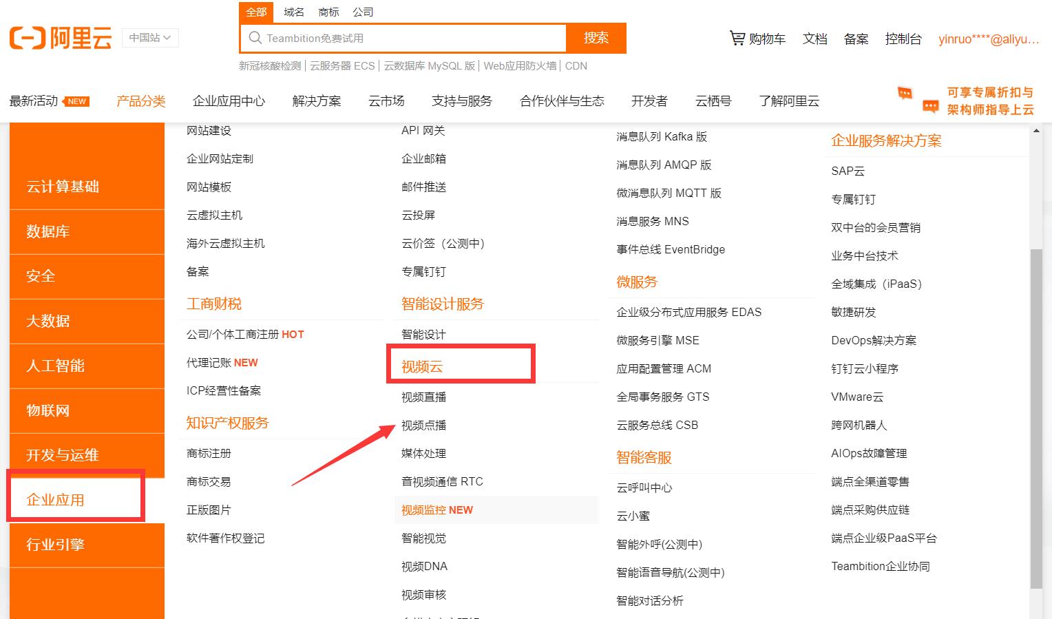Screen dimensions: 1052x619
Task: Select the 公司 search tab
Action: [363, 12]
